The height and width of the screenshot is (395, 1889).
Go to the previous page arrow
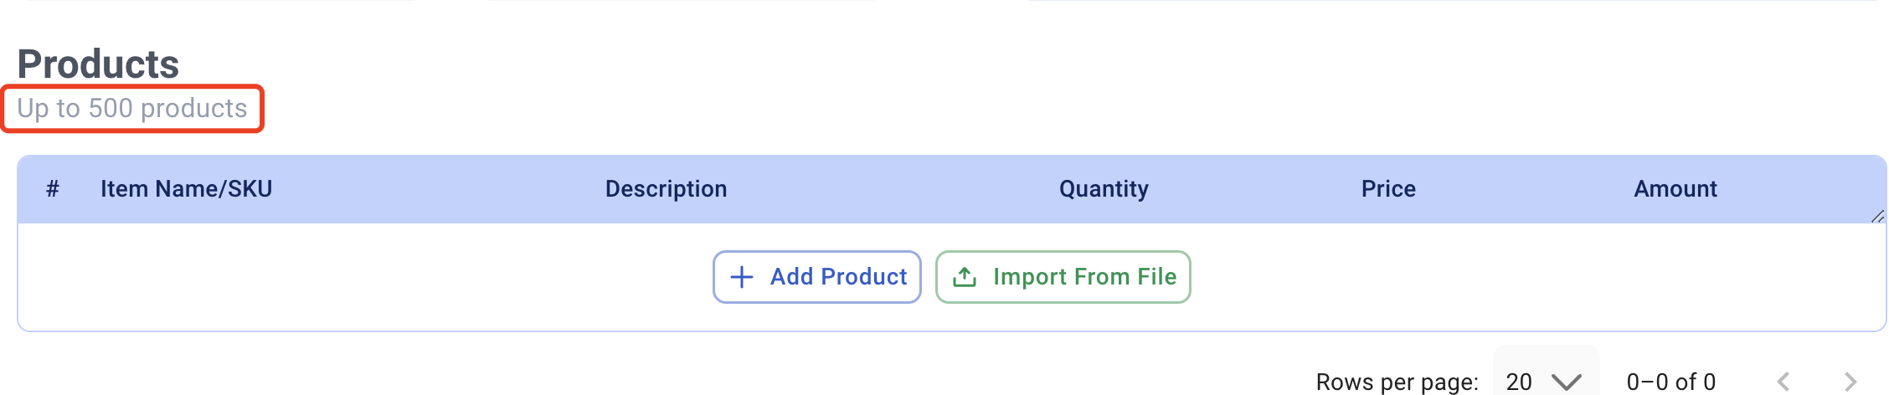[1783, 382]
